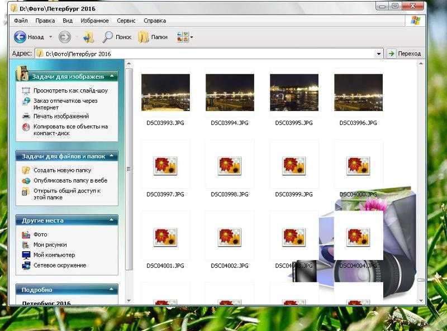Open Мои рисунки link
The height and width of the screenshot is (331, 447).
(50, 244)
